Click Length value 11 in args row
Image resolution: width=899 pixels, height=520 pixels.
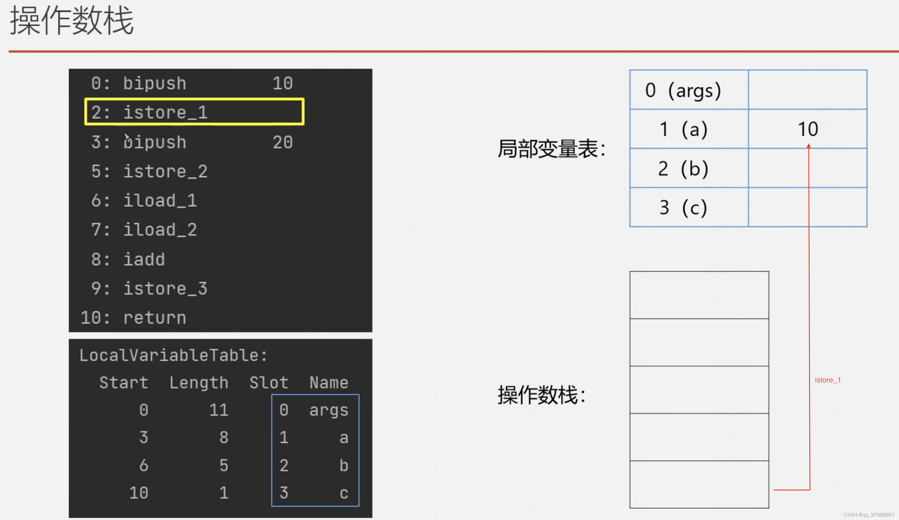tap(219, 410)
